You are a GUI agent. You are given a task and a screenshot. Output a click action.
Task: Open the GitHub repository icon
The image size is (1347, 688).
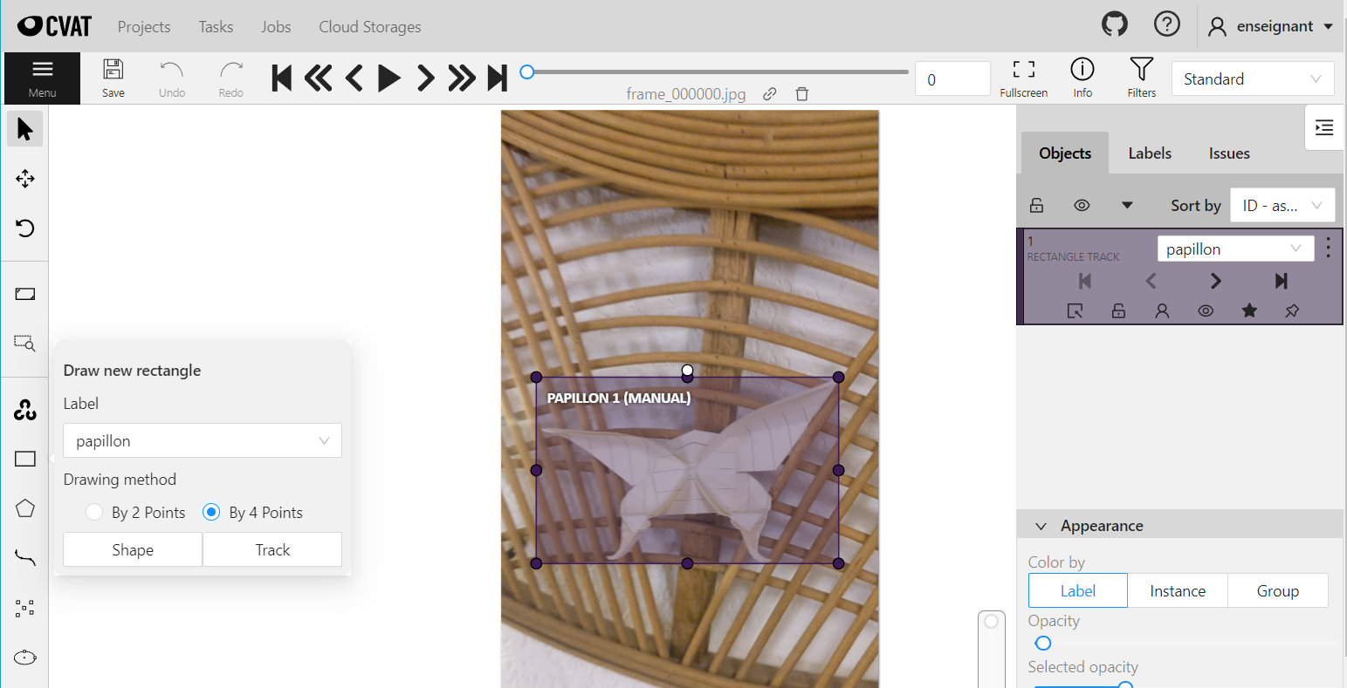coord(1115,25)
